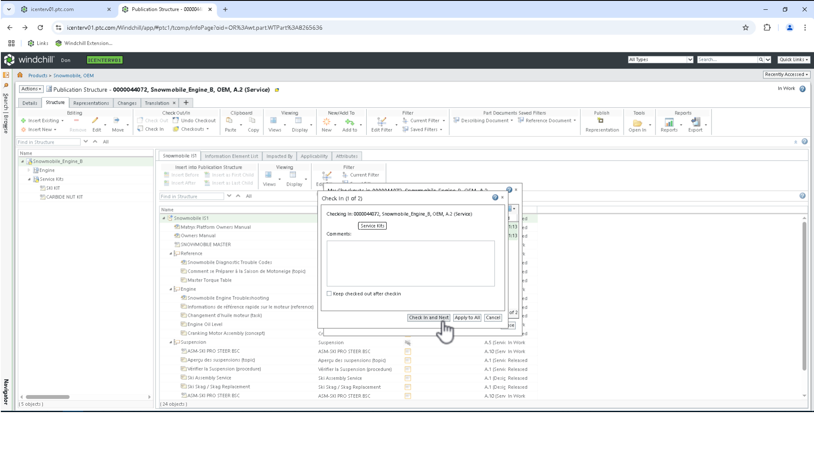Open the All Types dropdown

689,59
